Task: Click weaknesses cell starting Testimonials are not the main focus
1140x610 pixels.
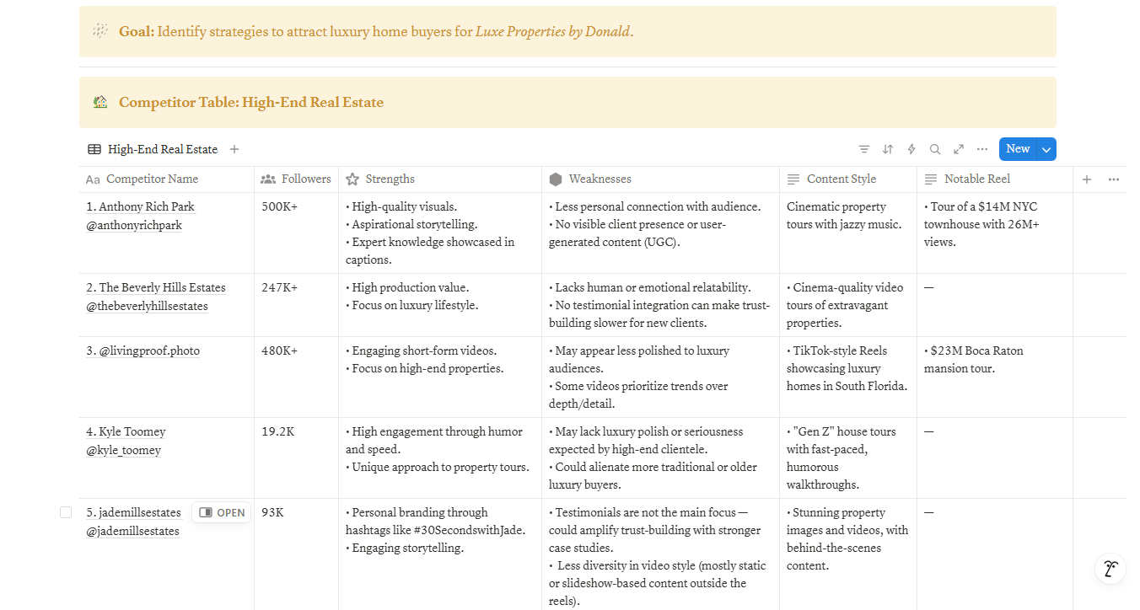Action: pos(660,554)
